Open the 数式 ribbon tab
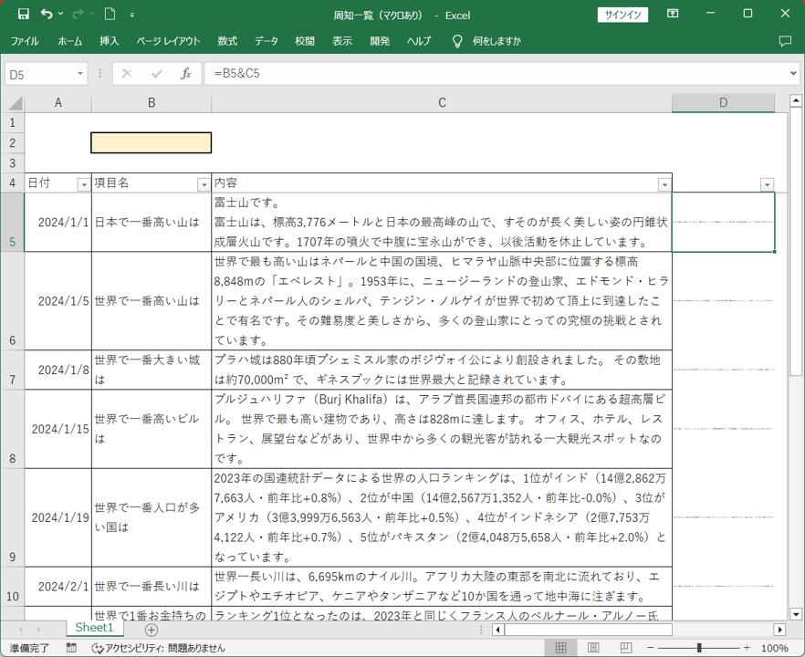 click(x=227, y=41)
